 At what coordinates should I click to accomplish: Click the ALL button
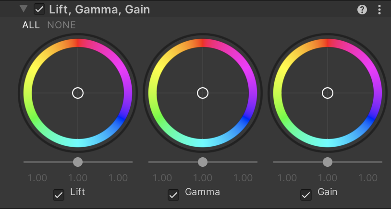tap(31, 25)
